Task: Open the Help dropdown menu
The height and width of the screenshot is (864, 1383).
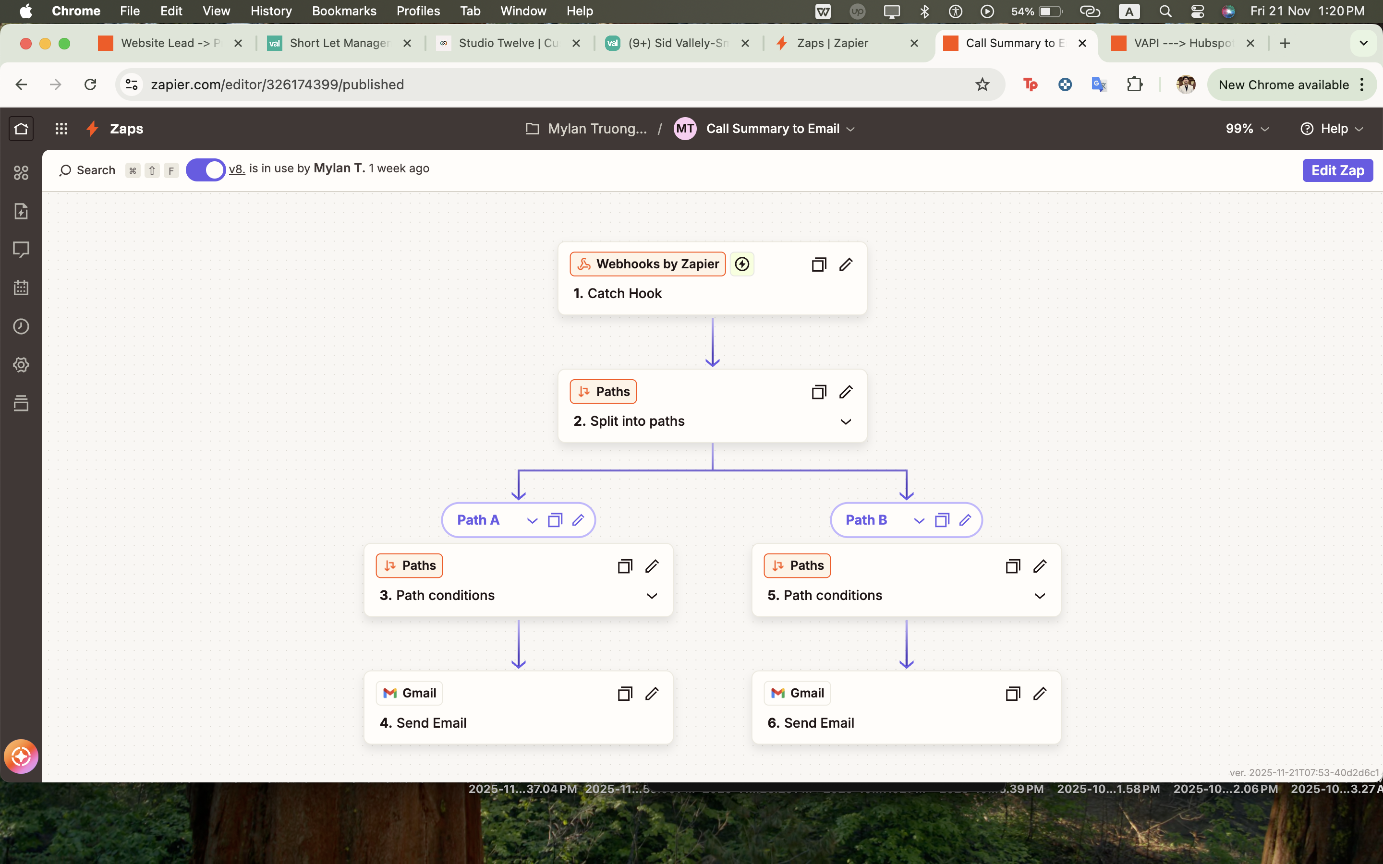Action: coord(1332,128)
